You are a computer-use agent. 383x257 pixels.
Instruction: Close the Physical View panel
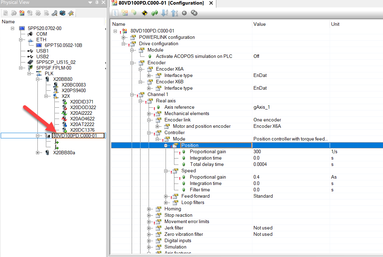(x=103, y=2)
